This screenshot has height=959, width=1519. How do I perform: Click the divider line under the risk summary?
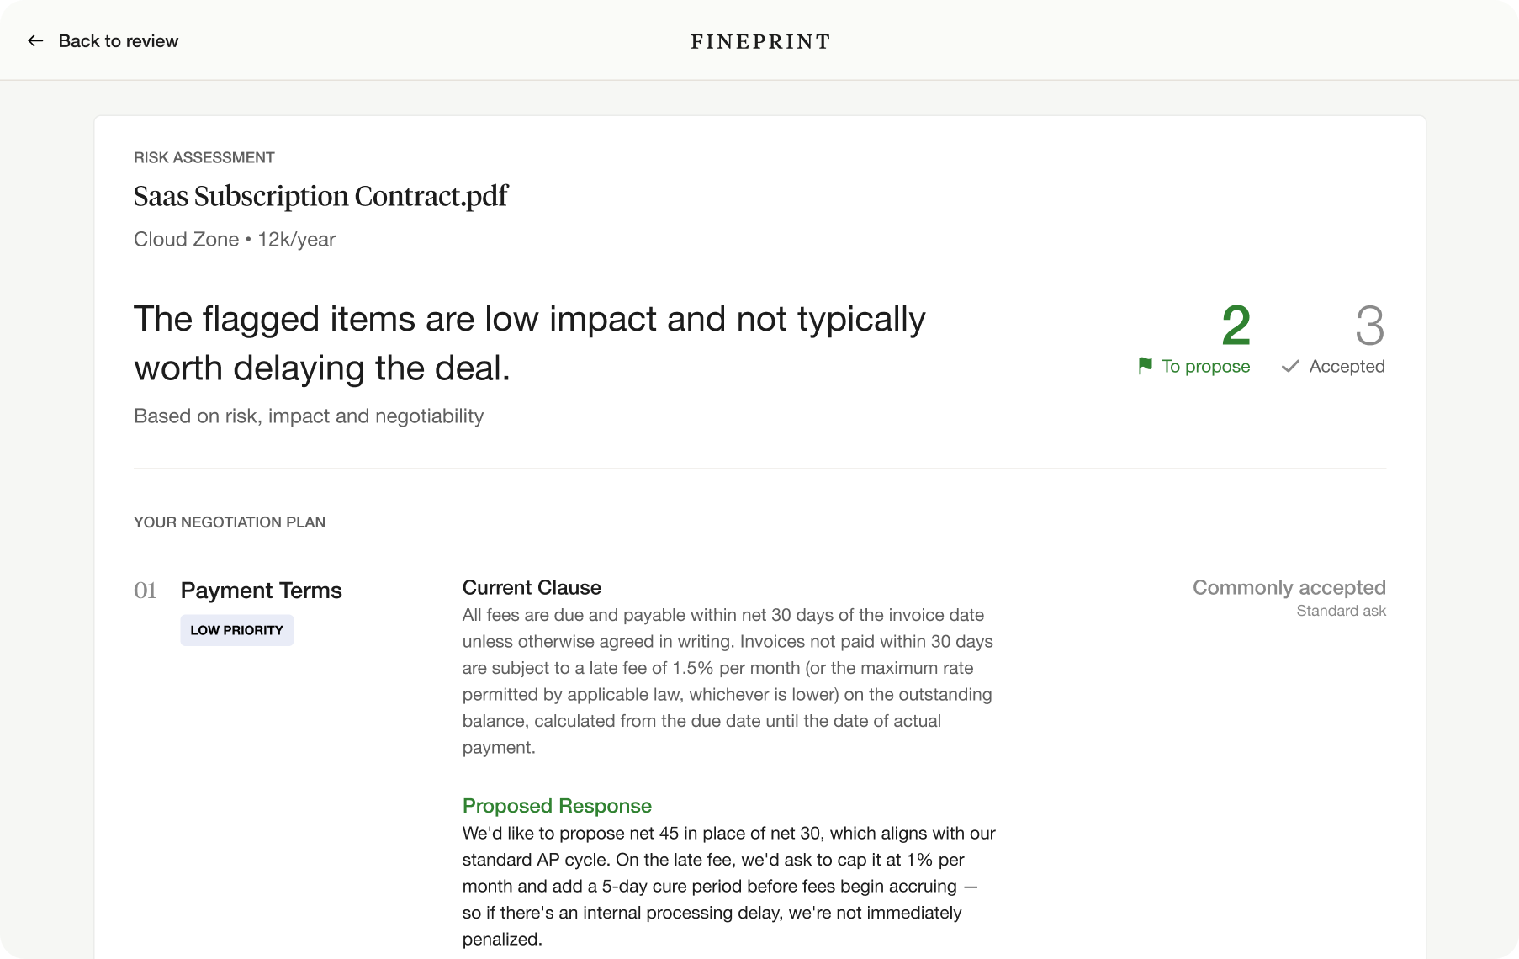[759, 469]
